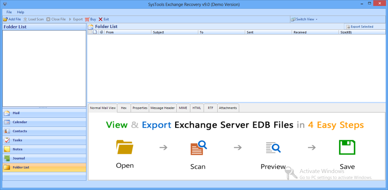Click the Mail envelope icon in sidebar
This screenshot has width=388, height=190.
(7, 113)
